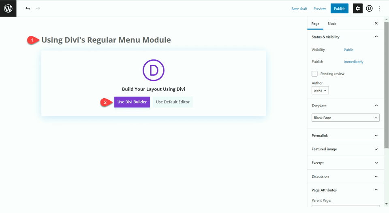
Task: Collapse the Page Attributes section
Action: (345, 190)
